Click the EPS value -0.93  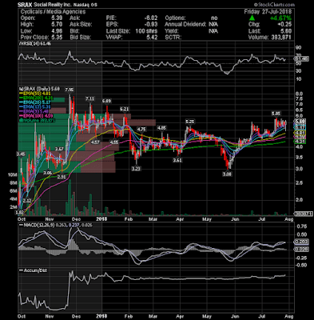[151, 25]
